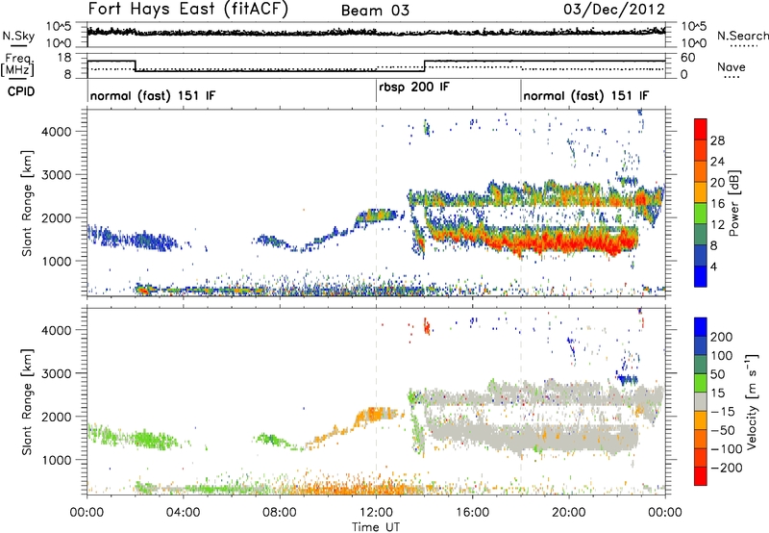The height and width of the screenshot is (533, 769).
Task: Click the 'Slant Range [km]' velocity panel label
Action: point(27,402)
